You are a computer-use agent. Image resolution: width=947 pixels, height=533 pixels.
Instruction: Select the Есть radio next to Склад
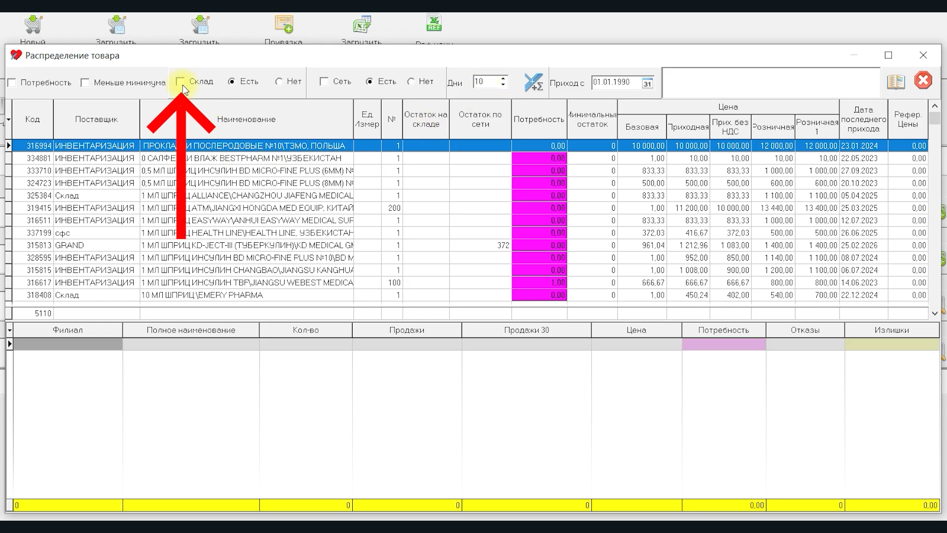tap(231, 81)
